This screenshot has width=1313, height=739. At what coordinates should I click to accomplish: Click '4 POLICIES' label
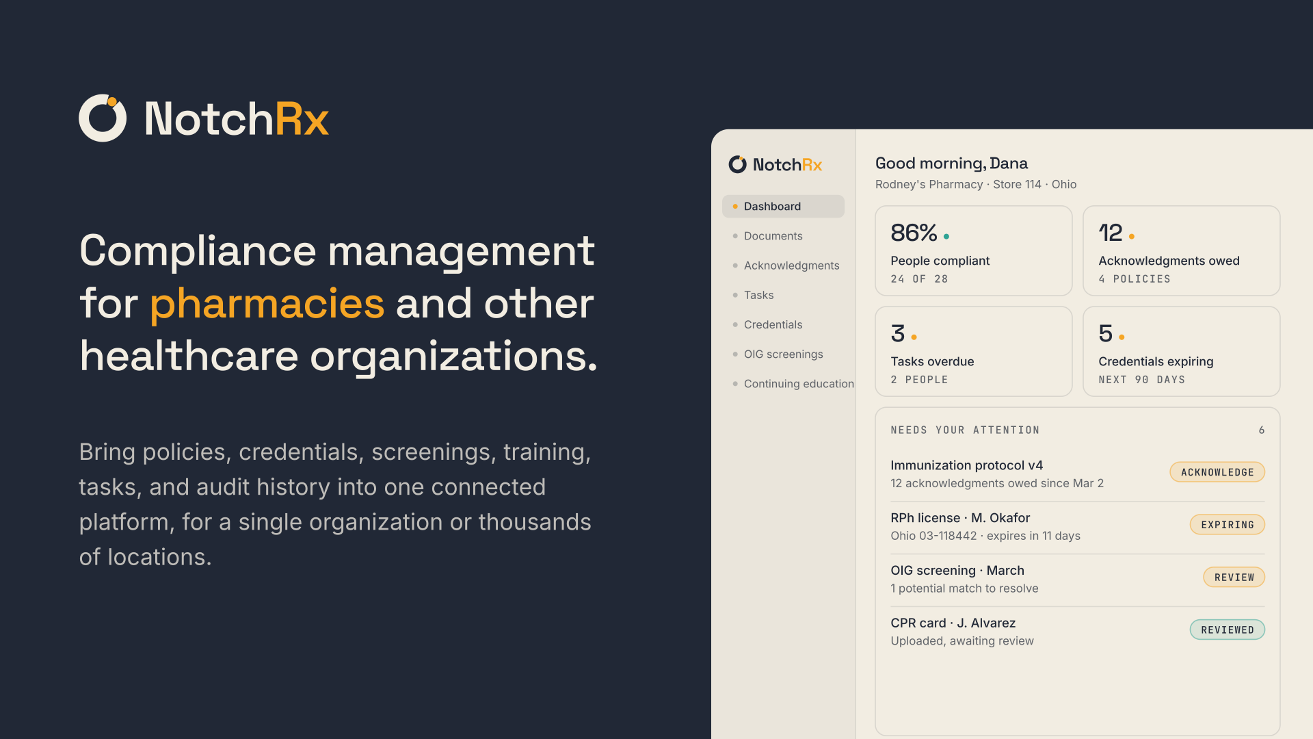pos(1135,279)
